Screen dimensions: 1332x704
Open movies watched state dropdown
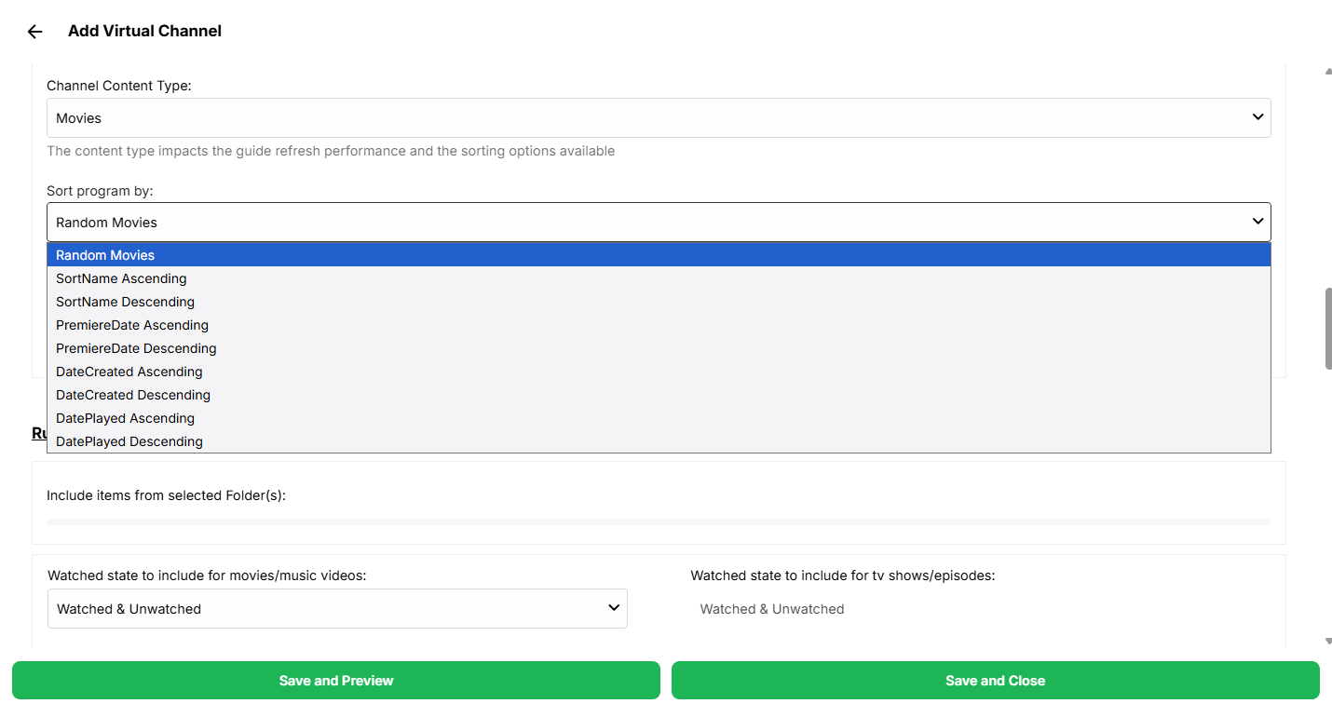[337, 609]
